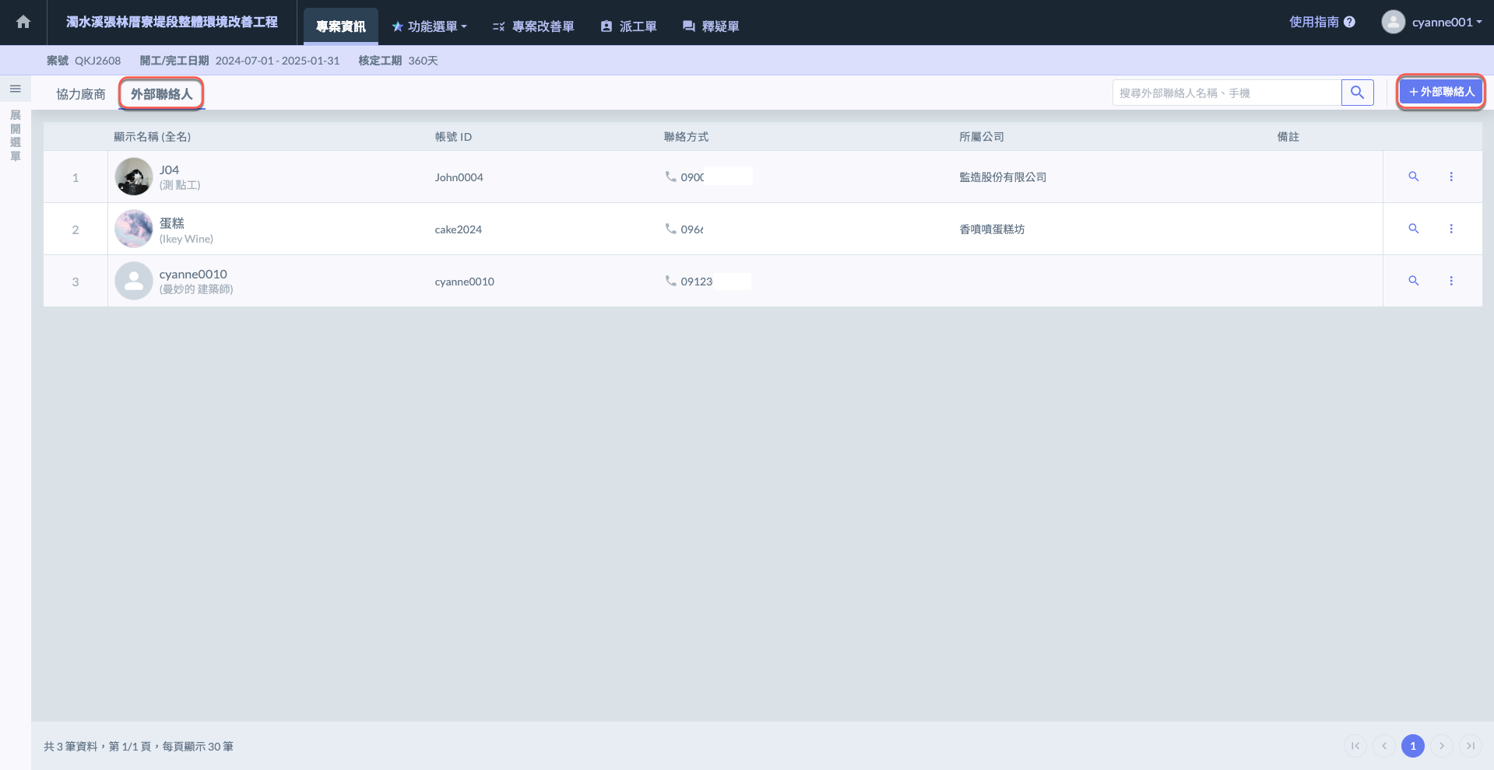
Task: Click J04 contact avatar thumbnail
Action: pos(134,177)
